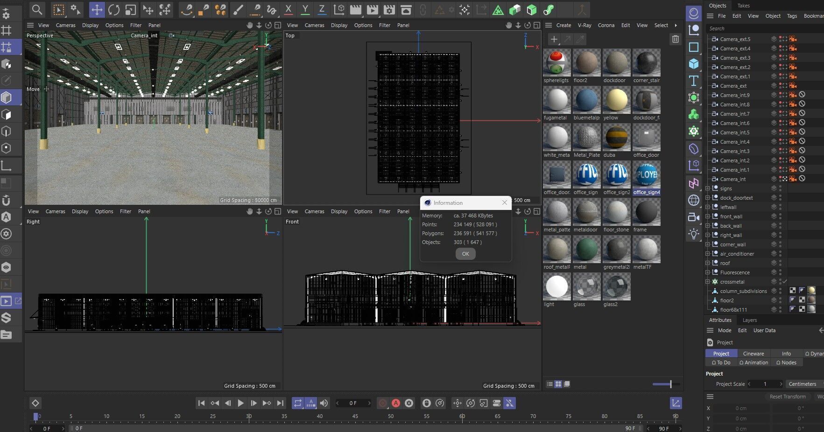Expand the Fluorescence group

click(x=708, y=272)
